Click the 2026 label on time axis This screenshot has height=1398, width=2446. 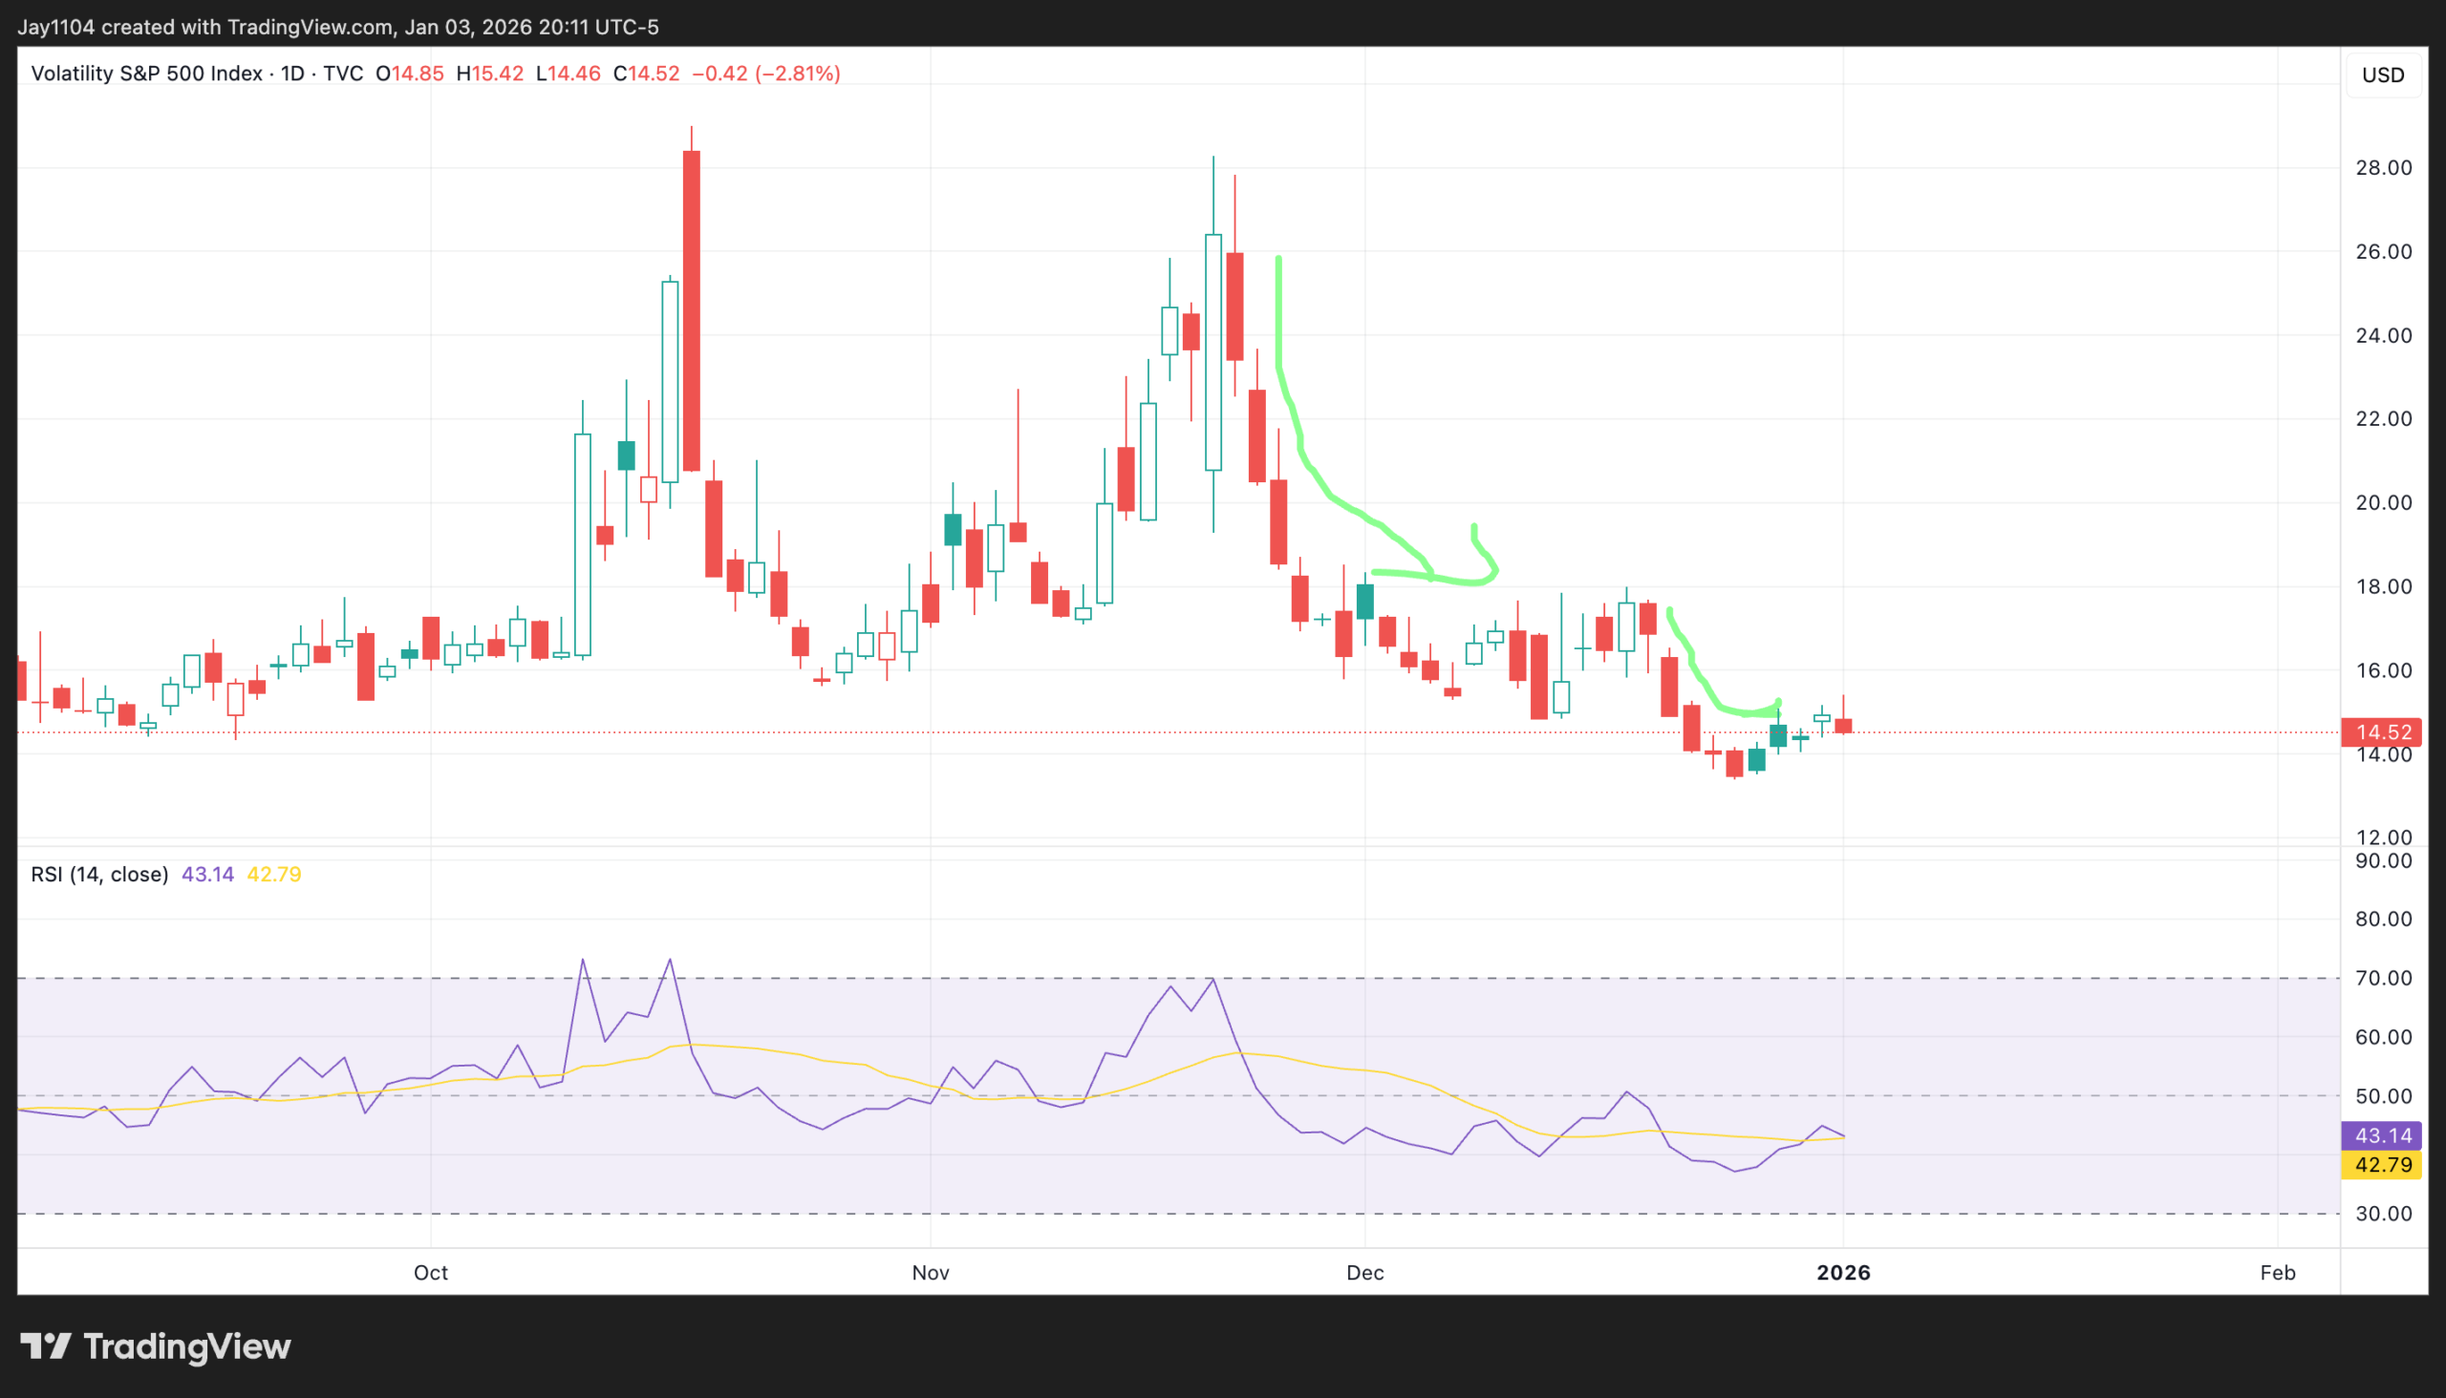click(x=1843, y=1273)
